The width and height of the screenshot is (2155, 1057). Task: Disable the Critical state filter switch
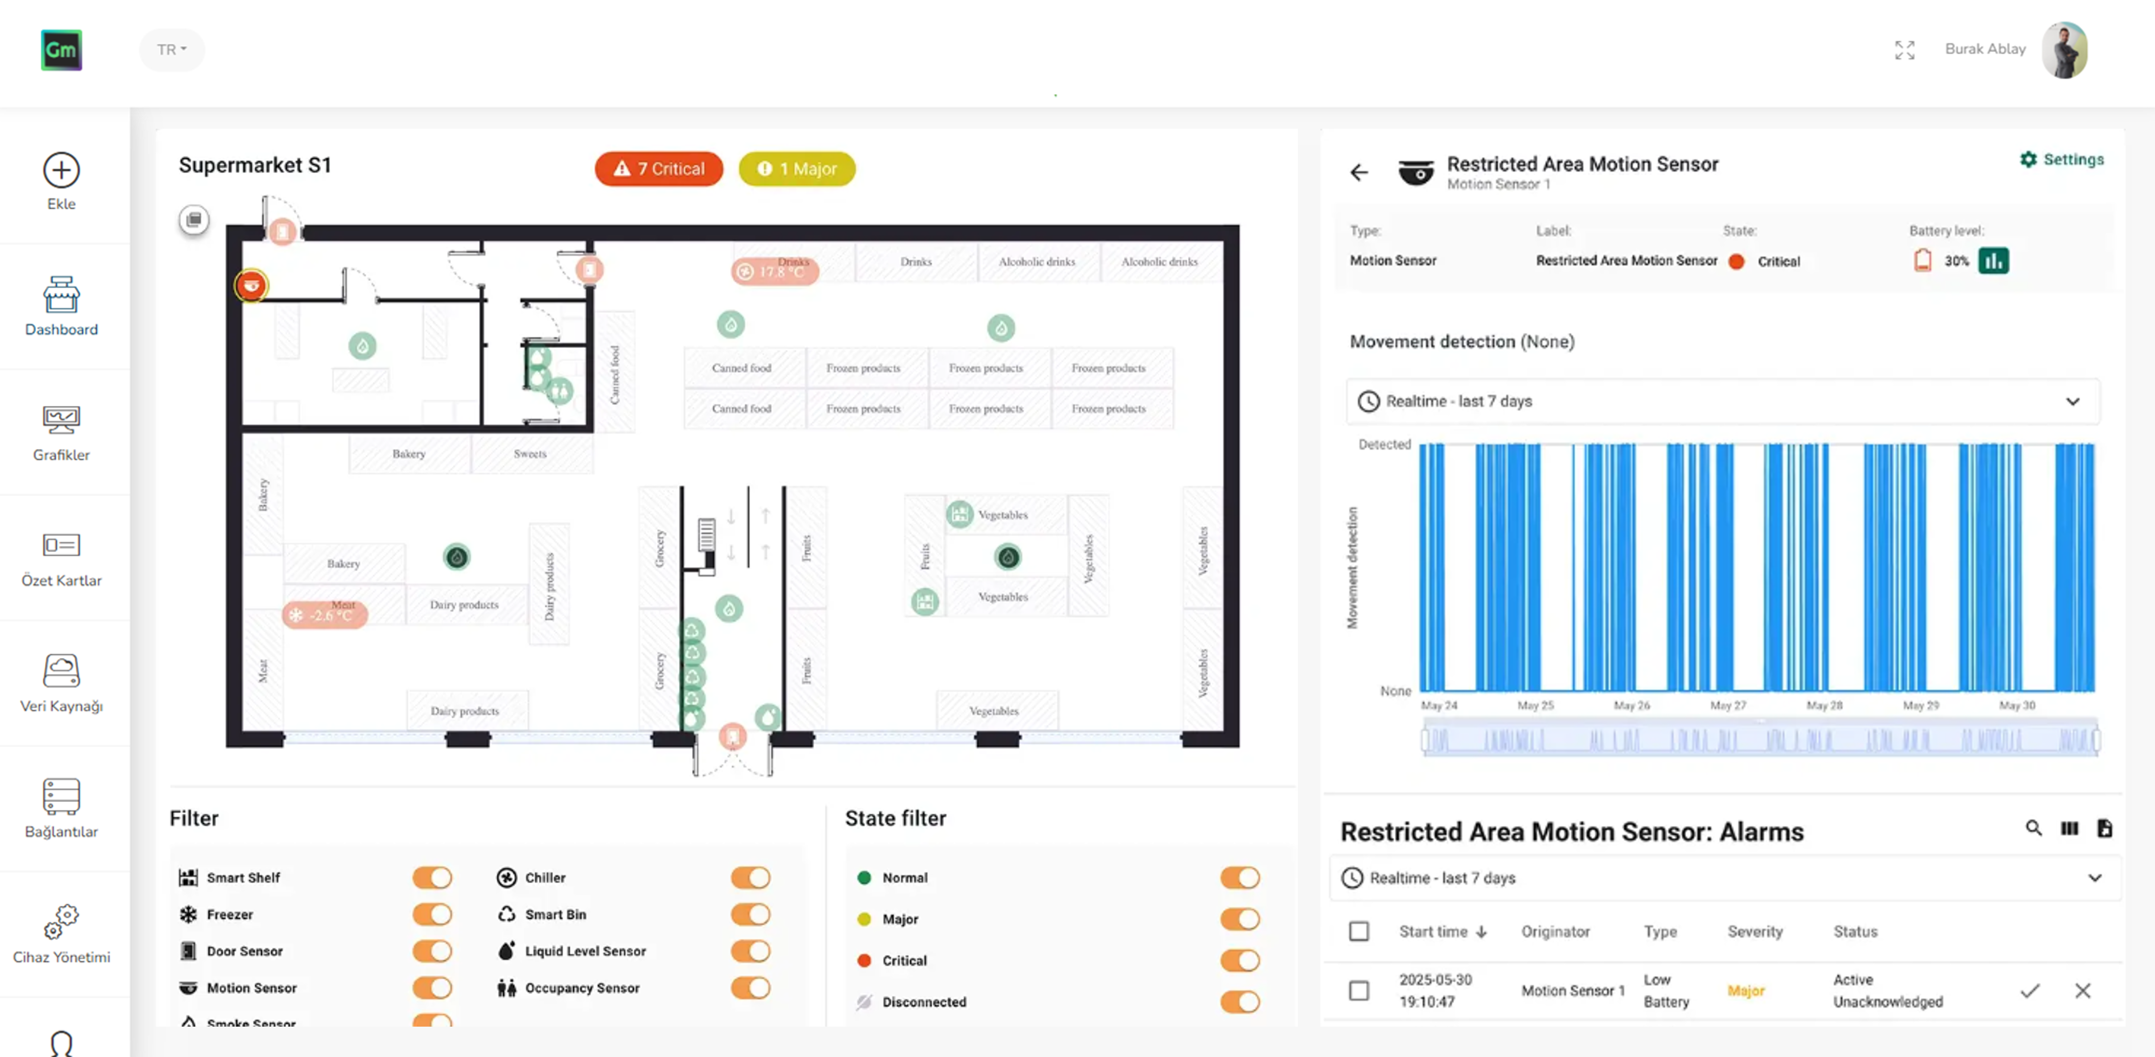click(x=1239, y=960)
